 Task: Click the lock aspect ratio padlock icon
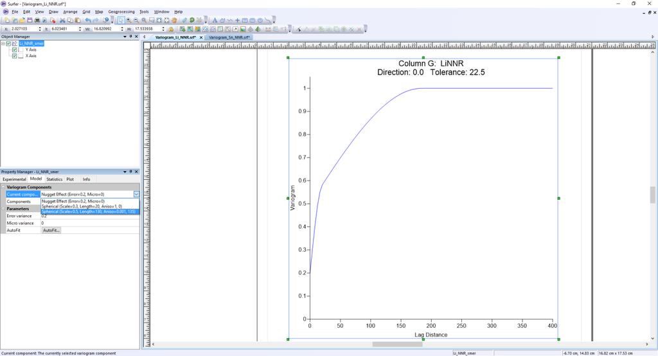pyautogui.click(x=171, y=29)
